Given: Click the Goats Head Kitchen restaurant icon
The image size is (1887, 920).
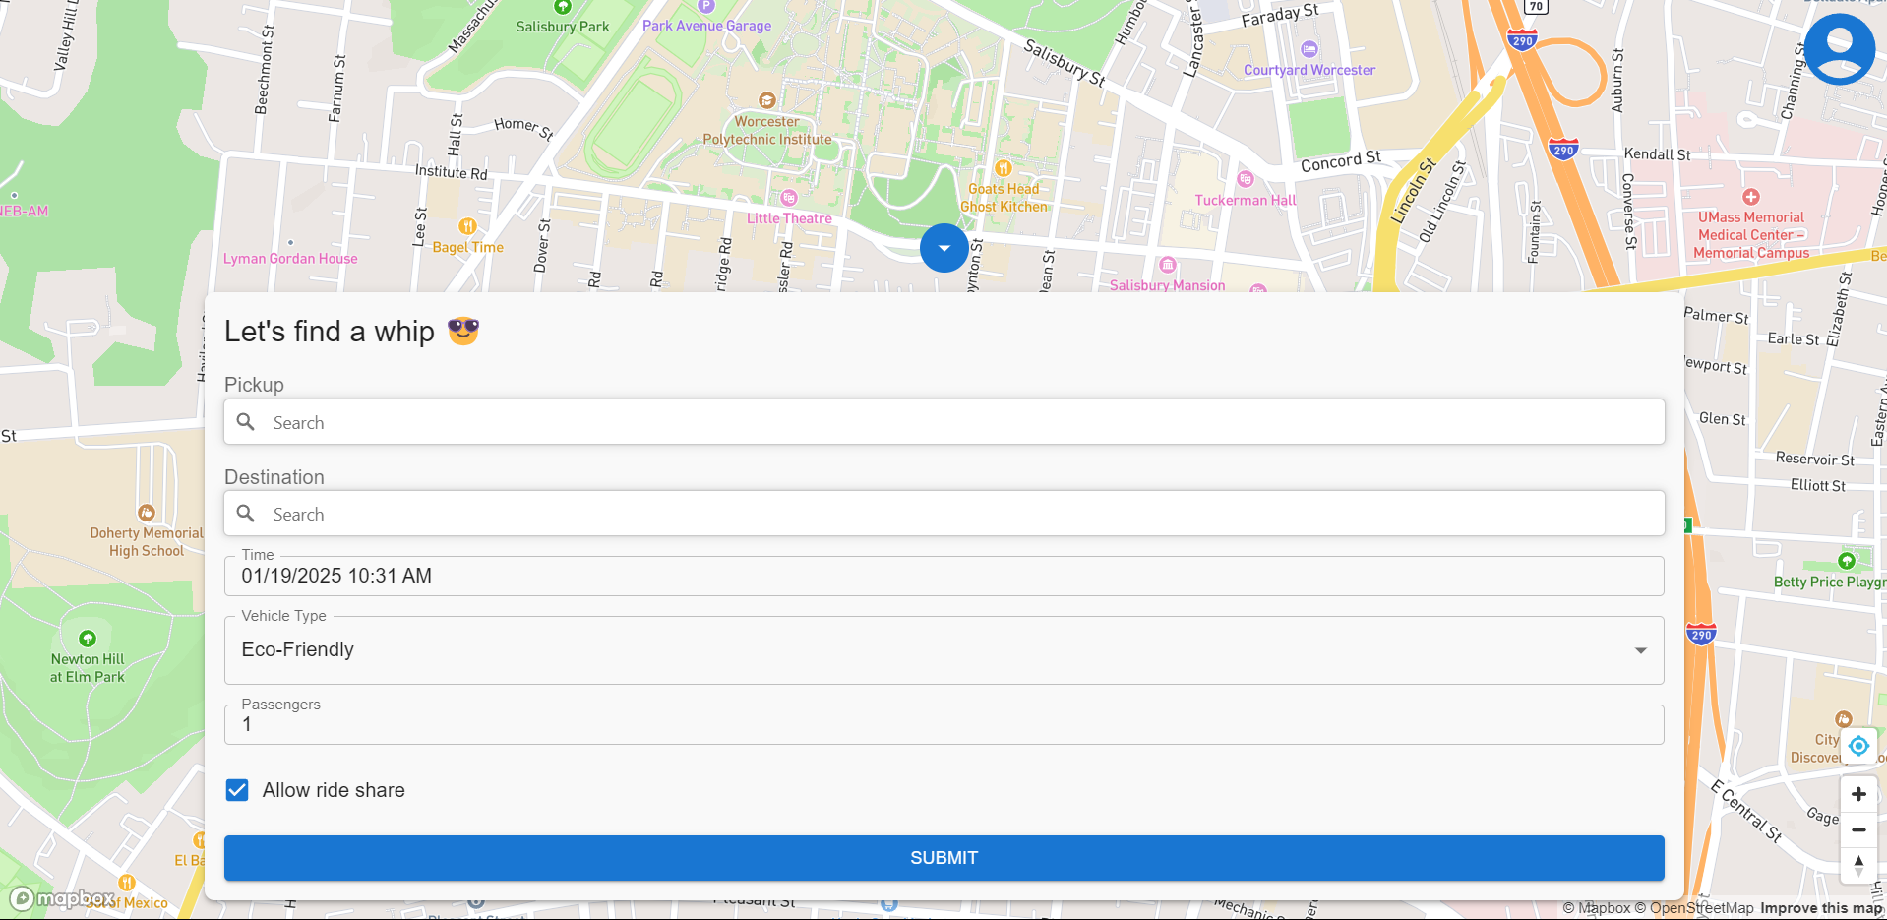Looking at the screenshot, I should pyautogui.click(x=1003, y=168).
